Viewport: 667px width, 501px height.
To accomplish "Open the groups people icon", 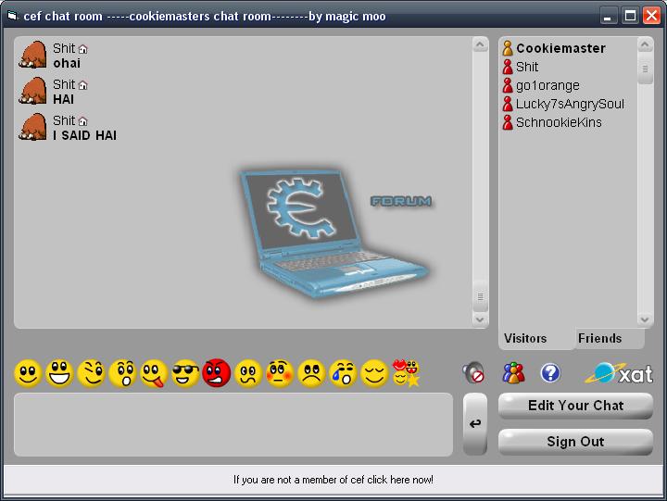I will [513, 373].
